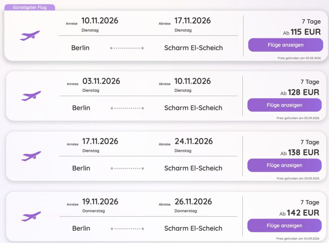Viewport: 329px width, 243px height.
Task: Click the airplane icon on the 128 EUR flight
Action: click(31, 96)
